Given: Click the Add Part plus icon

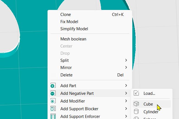Looking at the screenshot, I should (x=53, y=86).
